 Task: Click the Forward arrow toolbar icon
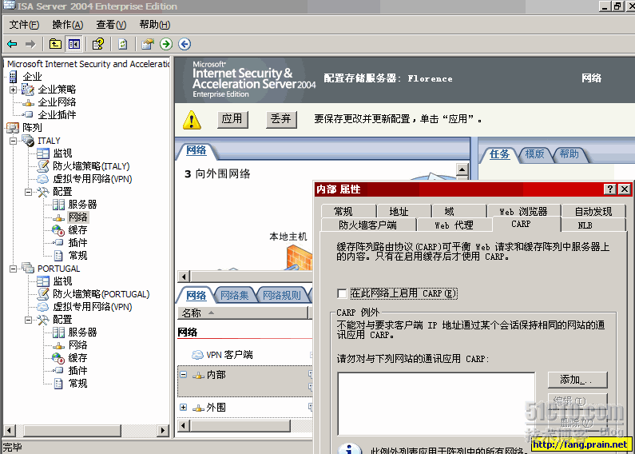point(30,44)
